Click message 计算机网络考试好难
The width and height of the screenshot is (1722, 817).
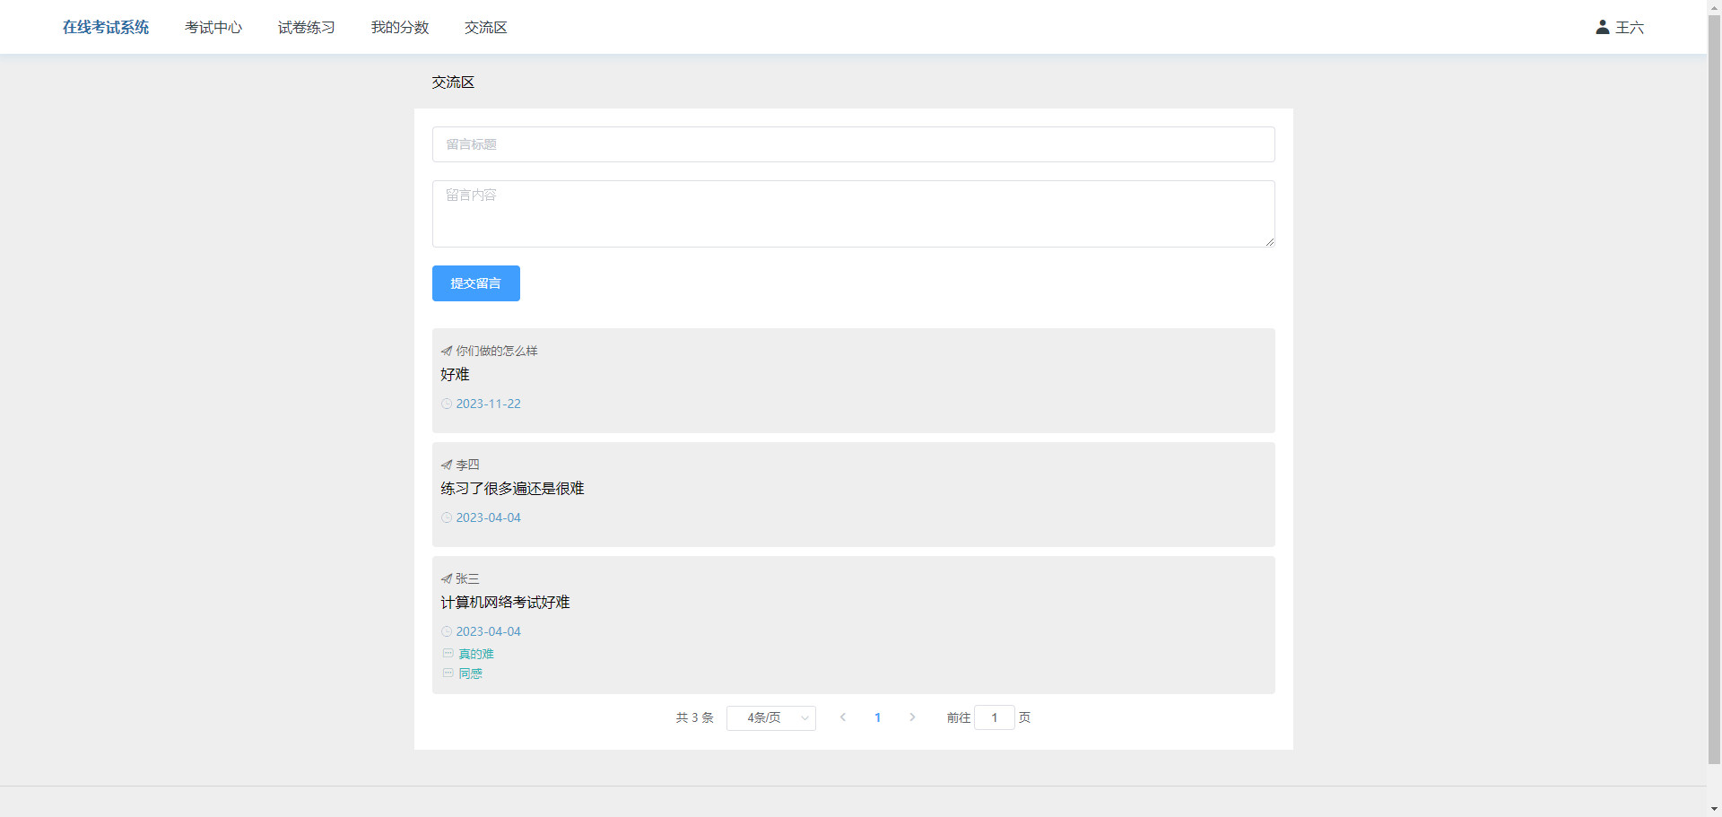coord(505,603)
